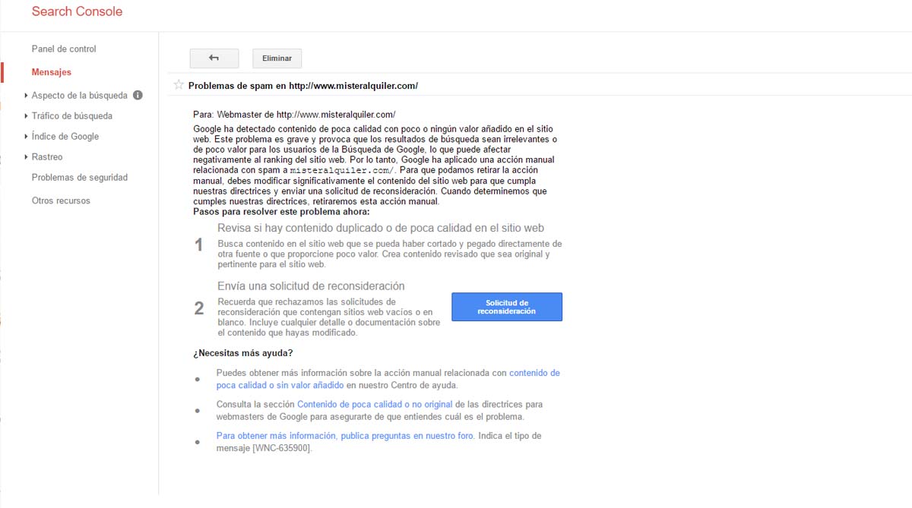Open the Search Console logo link

click(77, 11)
